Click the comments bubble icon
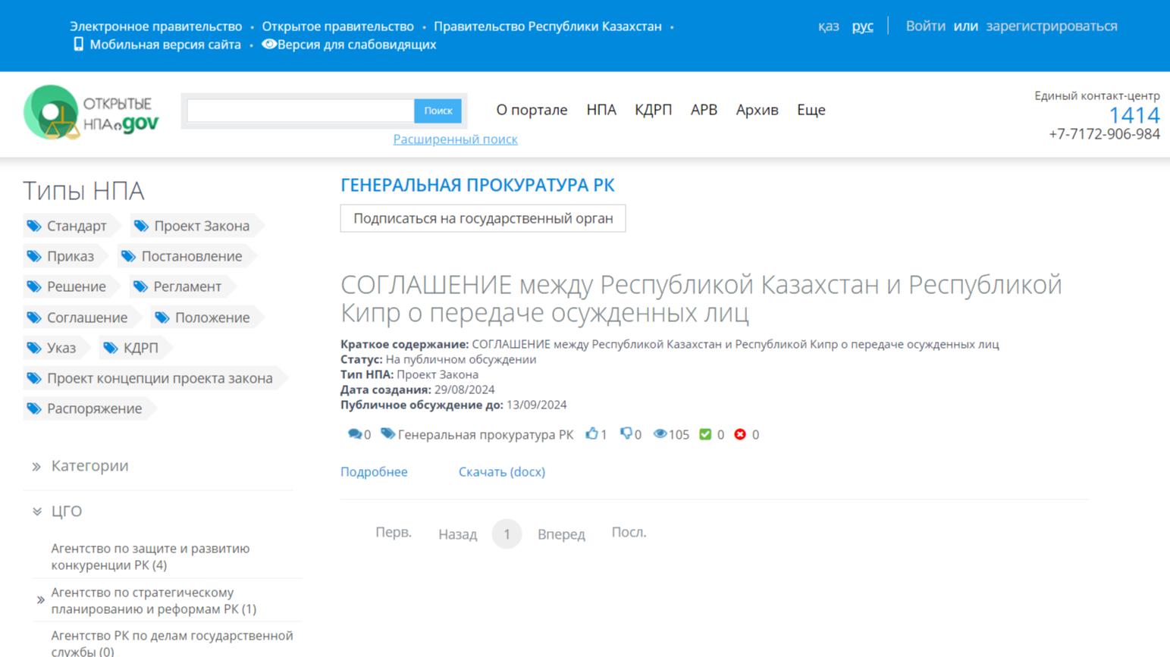1170x657 pixels. click(x=354, y=434)
